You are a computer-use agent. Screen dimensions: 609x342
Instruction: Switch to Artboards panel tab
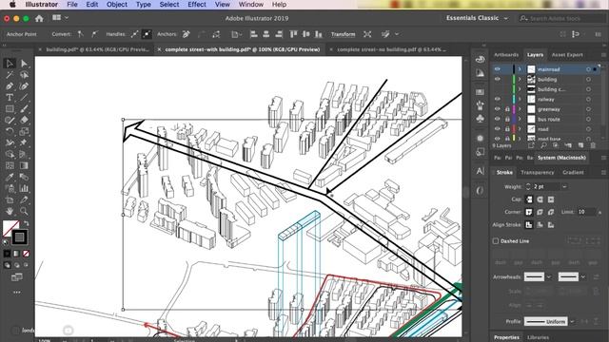506,55
